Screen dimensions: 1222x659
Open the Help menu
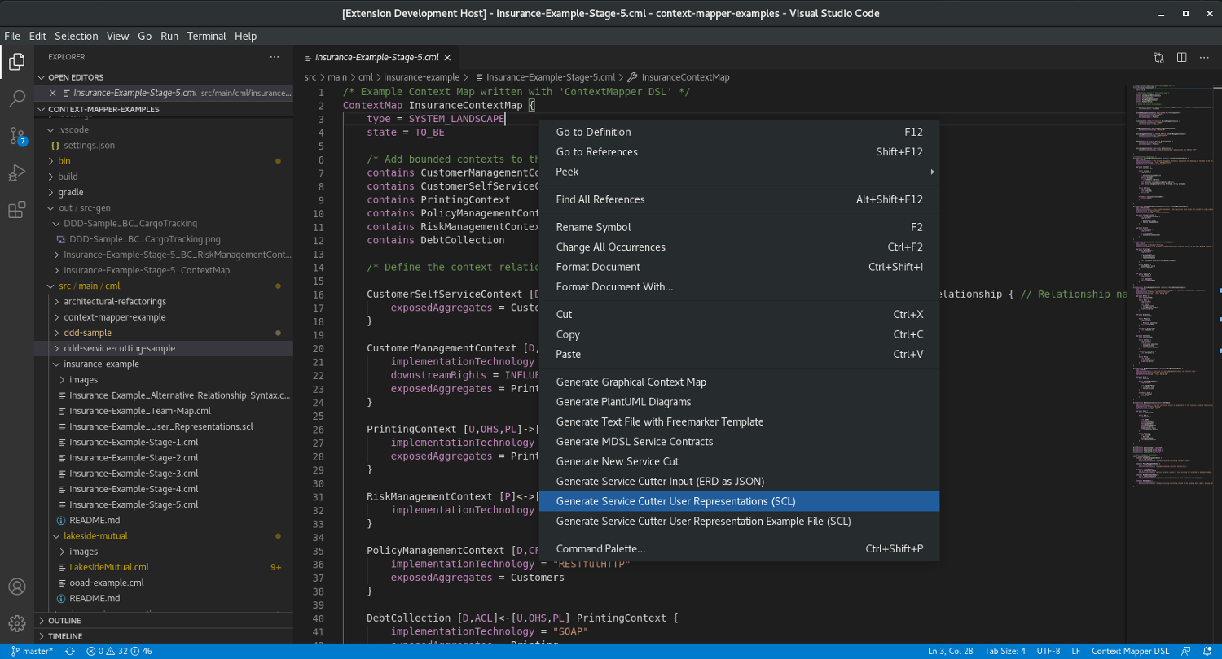pos(245,36)
